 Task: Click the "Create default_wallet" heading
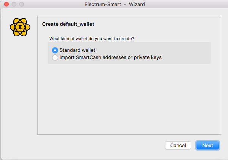click(68, 24)
